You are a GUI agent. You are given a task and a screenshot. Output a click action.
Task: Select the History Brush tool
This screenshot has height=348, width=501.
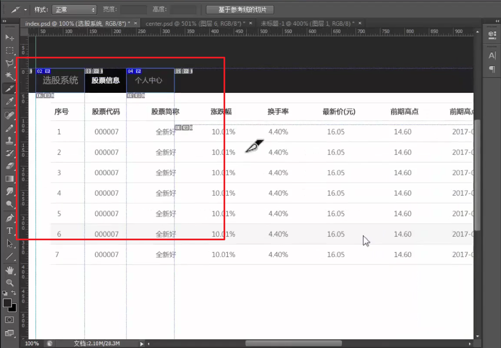pyautogui.click(x=10, y=153)
